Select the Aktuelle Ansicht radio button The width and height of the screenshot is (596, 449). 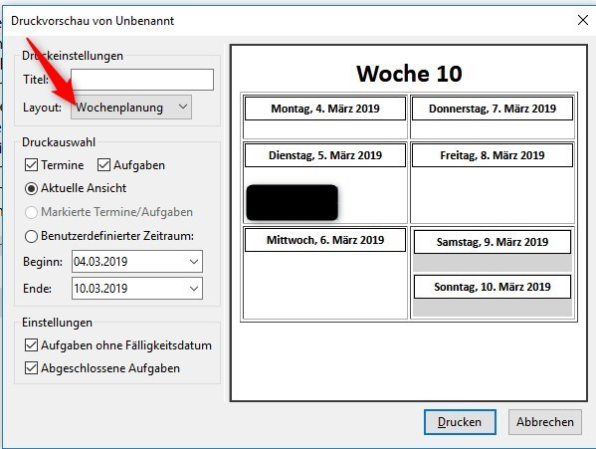tap(31, 188)
